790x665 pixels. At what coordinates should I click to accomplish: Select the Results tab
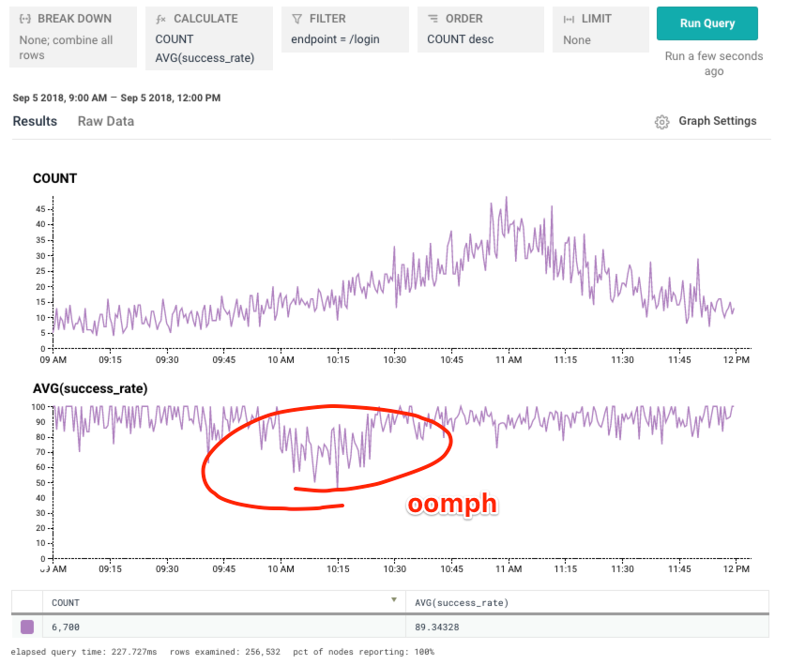(x=35, y=121)
